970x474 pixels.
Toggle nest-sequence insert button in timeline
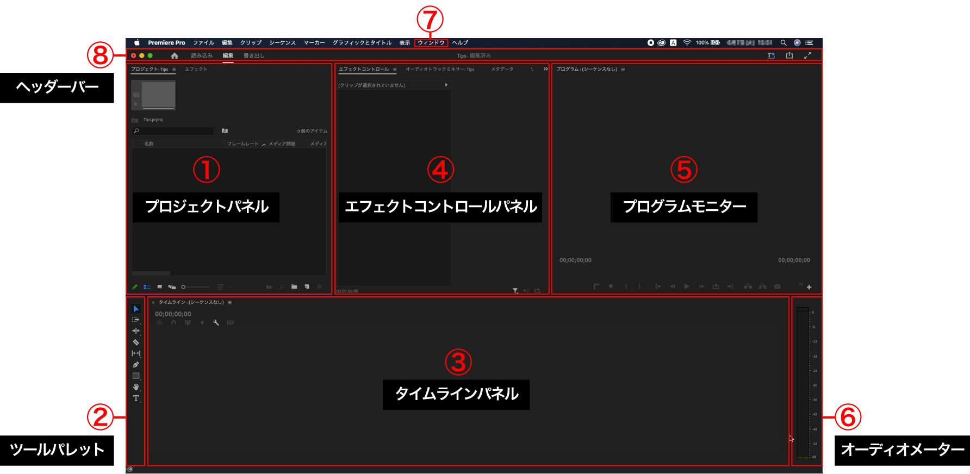[160, 323]
